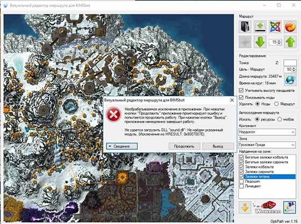
Task: Click the red error X icon in dialog
Action: coord(113,114)
